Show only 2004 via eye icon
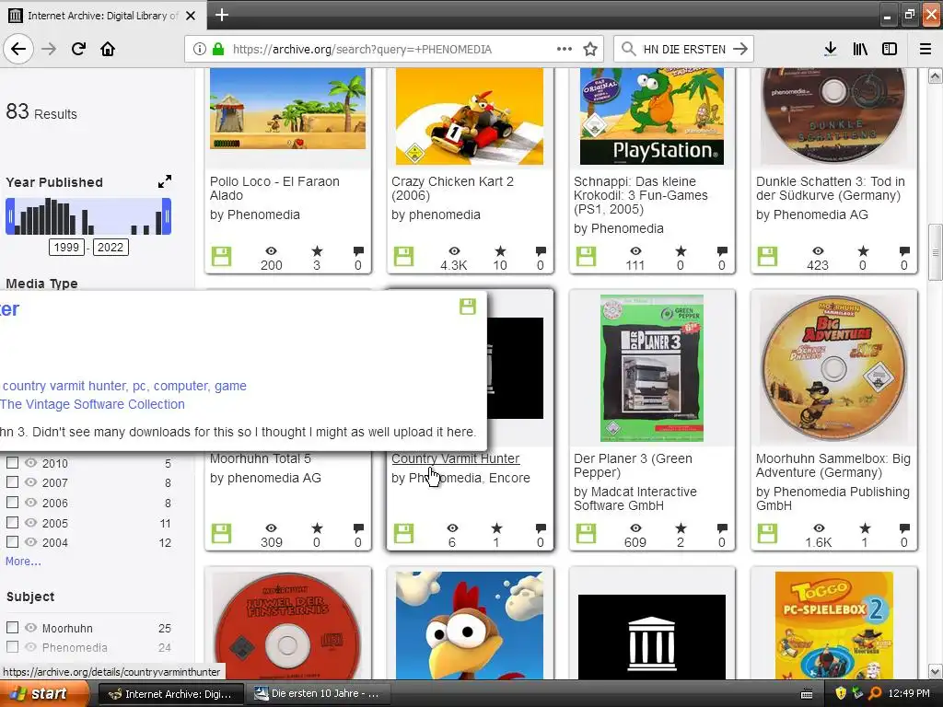This screenshot has height=707, width=943. [x=30, y=541]
